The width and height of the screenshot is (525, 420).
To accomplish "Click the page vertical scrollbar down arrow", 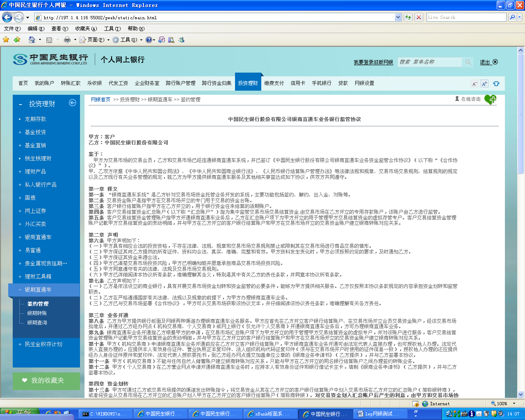I will [521, 394].
